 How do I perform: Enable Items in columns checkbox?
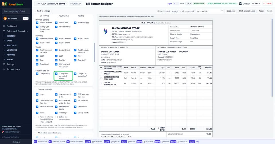coord(37,117)
